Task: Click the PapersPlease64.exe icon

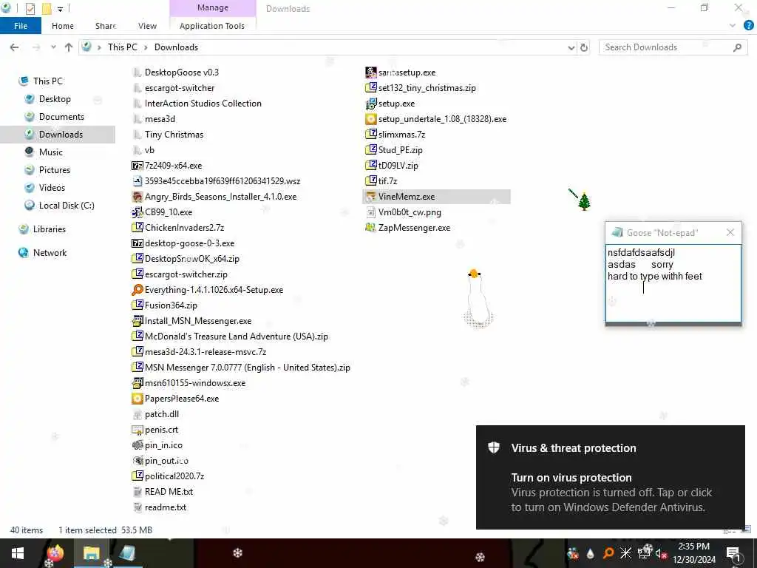Action: point(137,399)
